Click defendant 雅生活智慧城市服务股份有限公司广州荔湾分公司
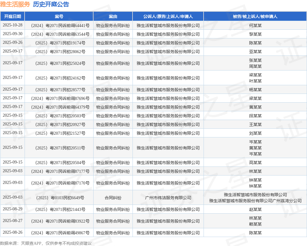This screenshot has width=307, height=246. coord(255,201)
